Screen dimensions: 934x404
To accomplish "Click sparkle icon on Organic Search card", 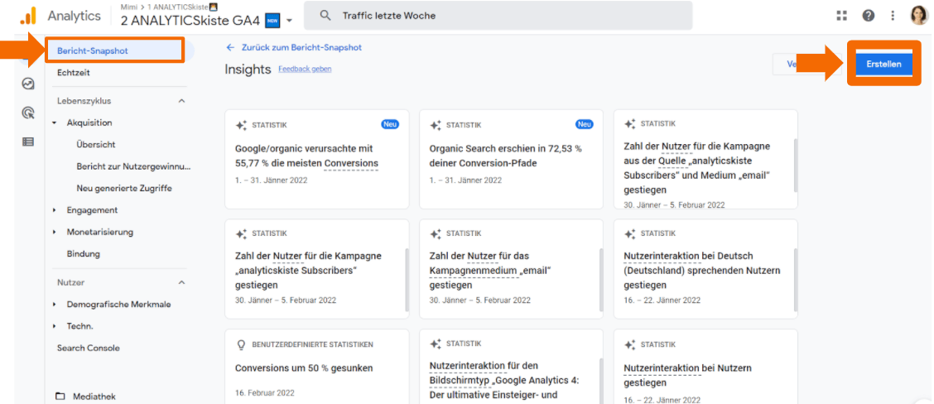I will [436, 125].
